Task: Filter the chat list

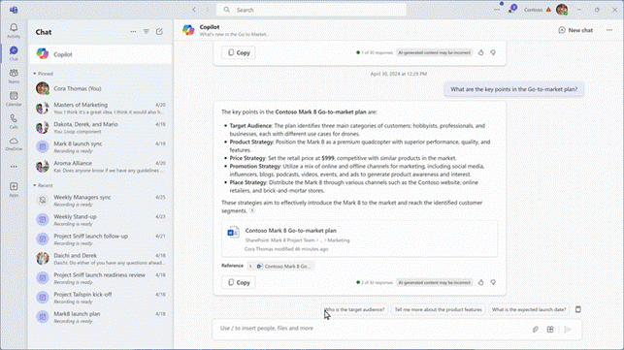Action: [146, 31]
